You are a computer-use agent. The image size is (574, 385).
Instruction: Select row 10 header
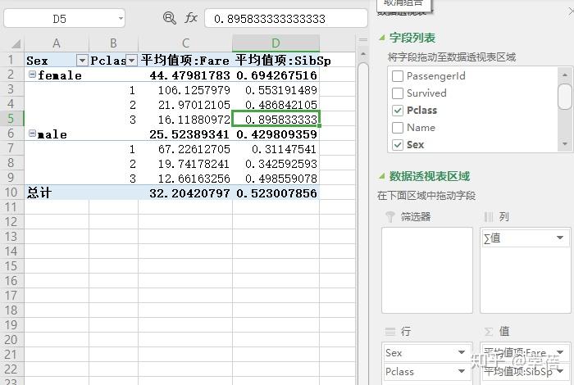(x=11, y=192)
